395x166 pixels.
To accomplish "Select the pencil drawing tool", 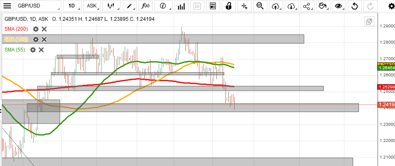I will point(130,6).
